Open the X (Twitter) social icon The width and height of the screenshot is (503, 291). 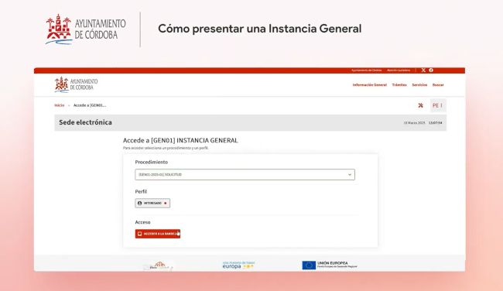click(423, 70)
